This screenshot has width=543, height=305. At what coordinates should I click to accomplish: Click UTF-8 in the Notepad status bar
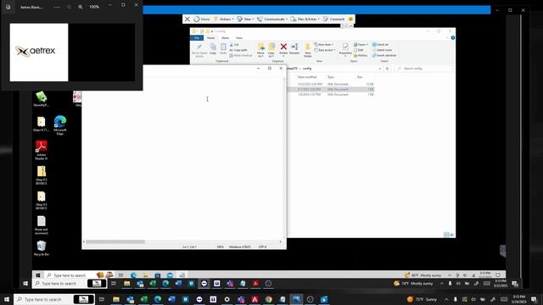262,247
